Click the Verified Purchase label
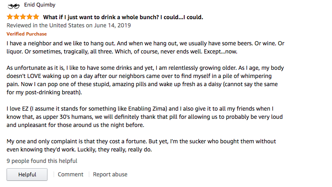Screen dimensions: 332x187 tap(27, 34)
